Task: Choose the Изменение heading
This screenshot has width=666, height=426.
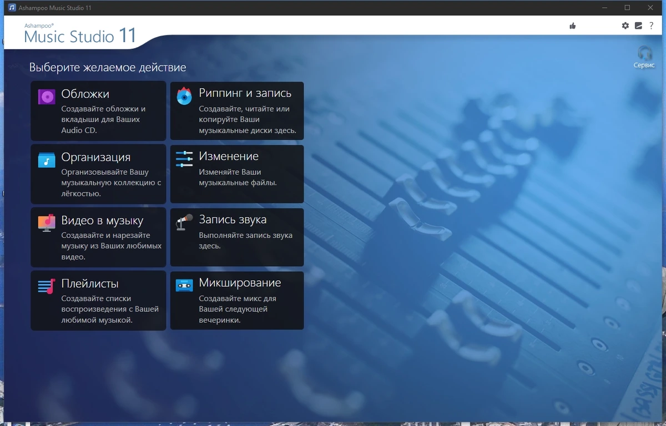Action: pyautogui.click(x=229, y=156)
